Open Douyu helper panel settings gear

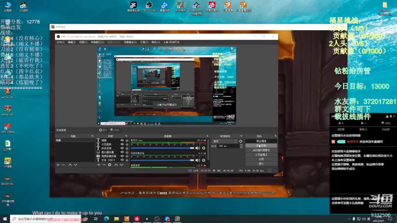(x=391, y=116)
